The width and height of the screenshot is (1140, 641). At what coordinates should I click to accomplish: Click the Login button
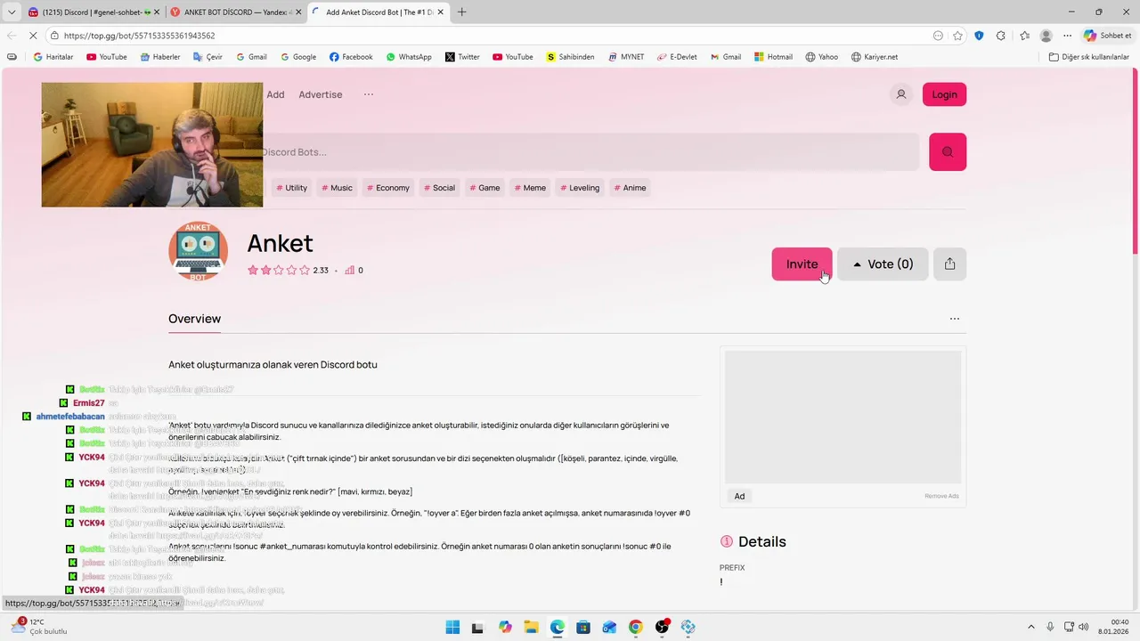coord(944,94)
